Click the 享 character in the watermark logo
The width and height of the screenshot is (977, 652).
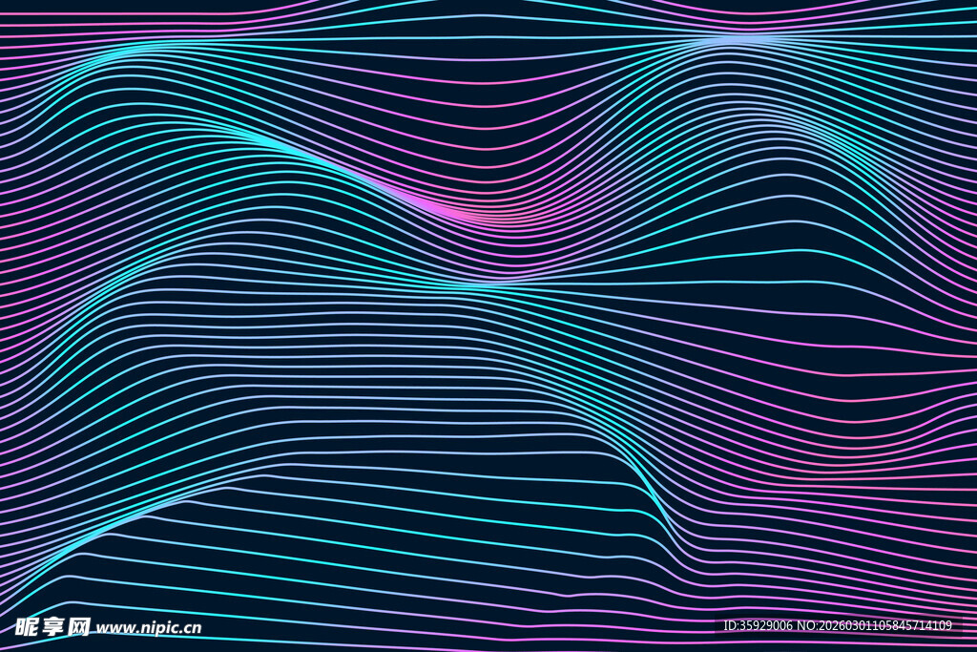(52, 626)
